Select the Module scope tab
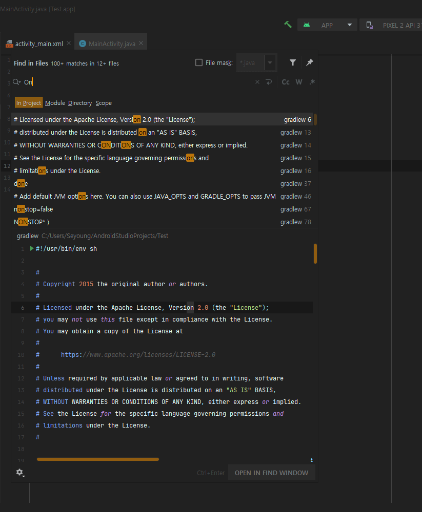This screenshot has height=512, width=422. tap(55, 103)
